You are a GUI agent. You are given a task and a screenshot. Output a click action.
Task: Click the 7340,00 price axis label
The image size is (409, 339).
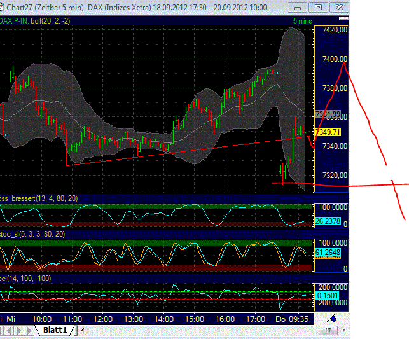click(335, 146)
